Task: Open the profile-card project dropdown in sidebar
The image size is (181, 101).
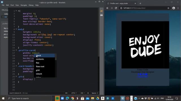Action: (5, 24)
